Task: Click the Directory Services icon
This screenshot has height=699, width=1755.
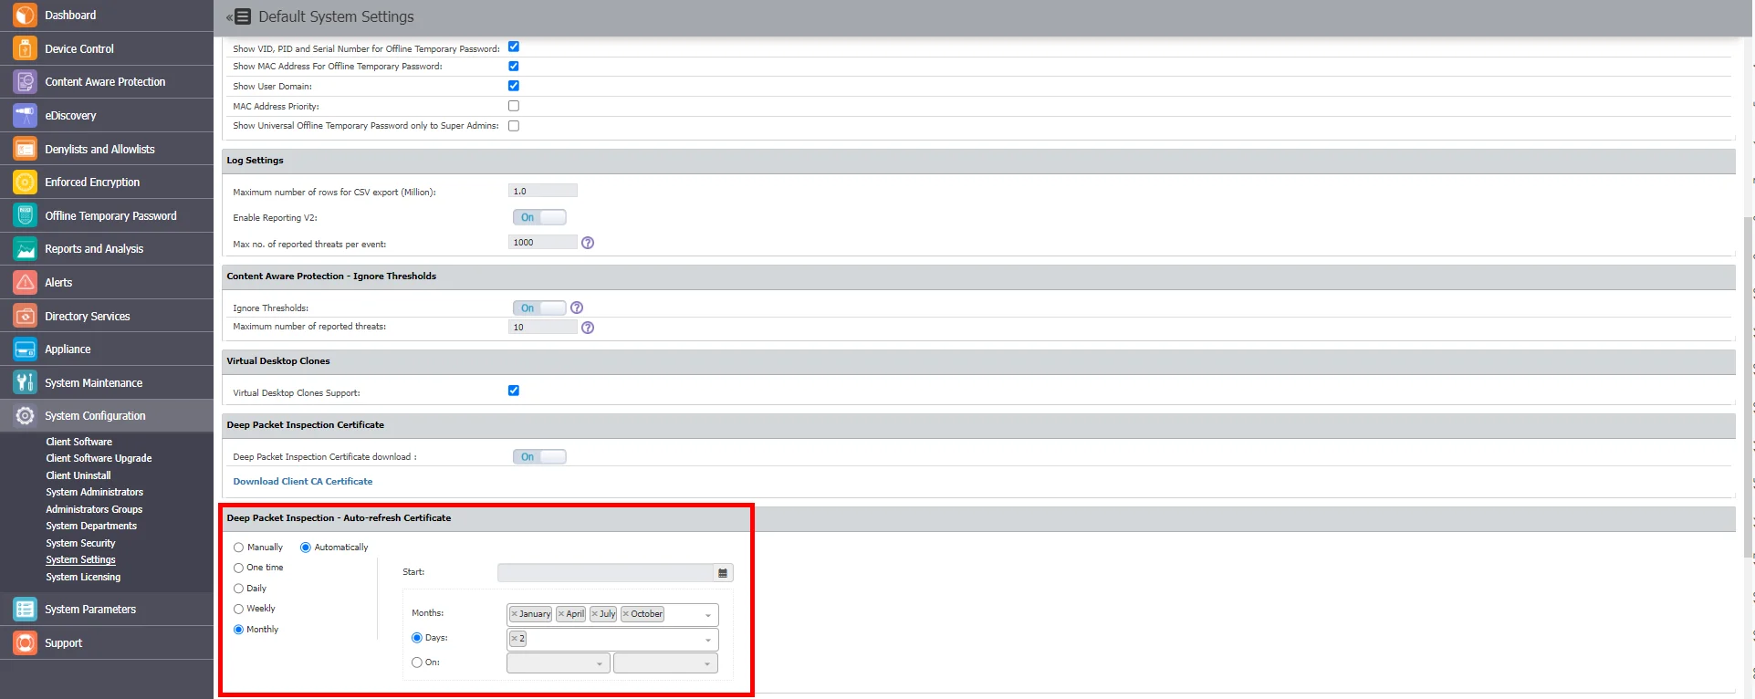Action: [25, 316]
